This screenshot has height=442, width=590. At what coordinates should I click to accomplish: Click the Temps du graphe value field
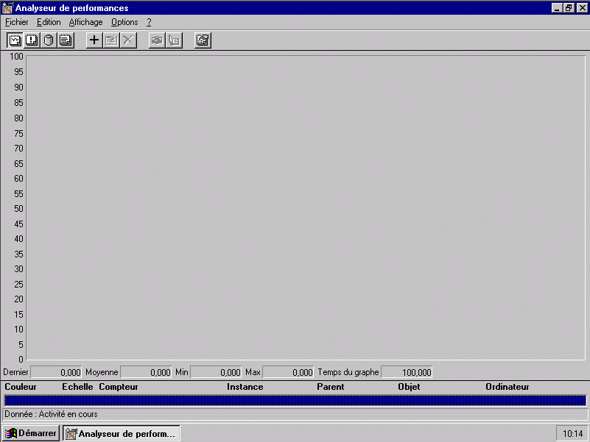(407, 373)
